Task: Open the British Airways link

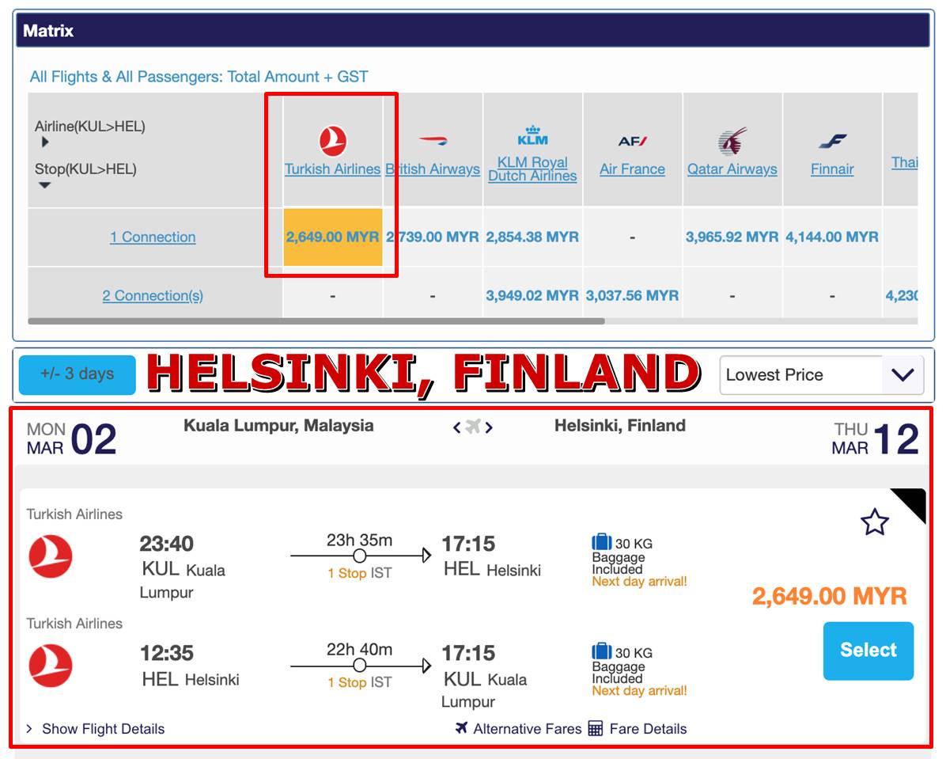Action: pos(433,169)
